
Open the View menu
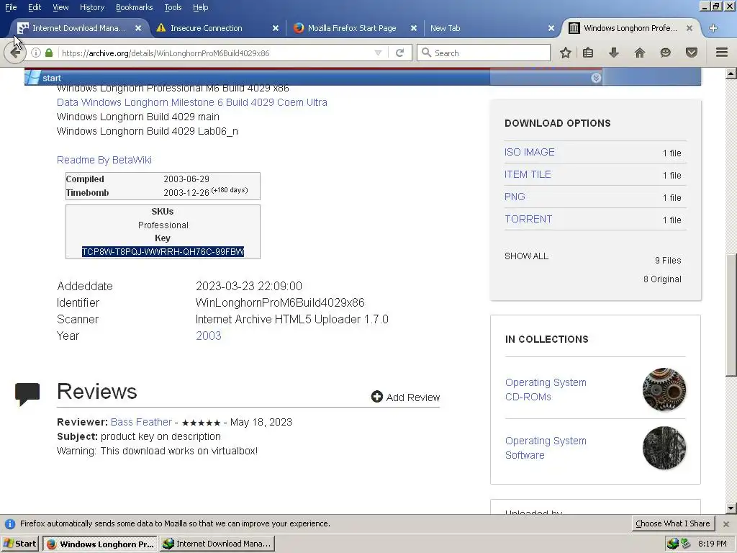pyautogui.click(x=60, y=7)
